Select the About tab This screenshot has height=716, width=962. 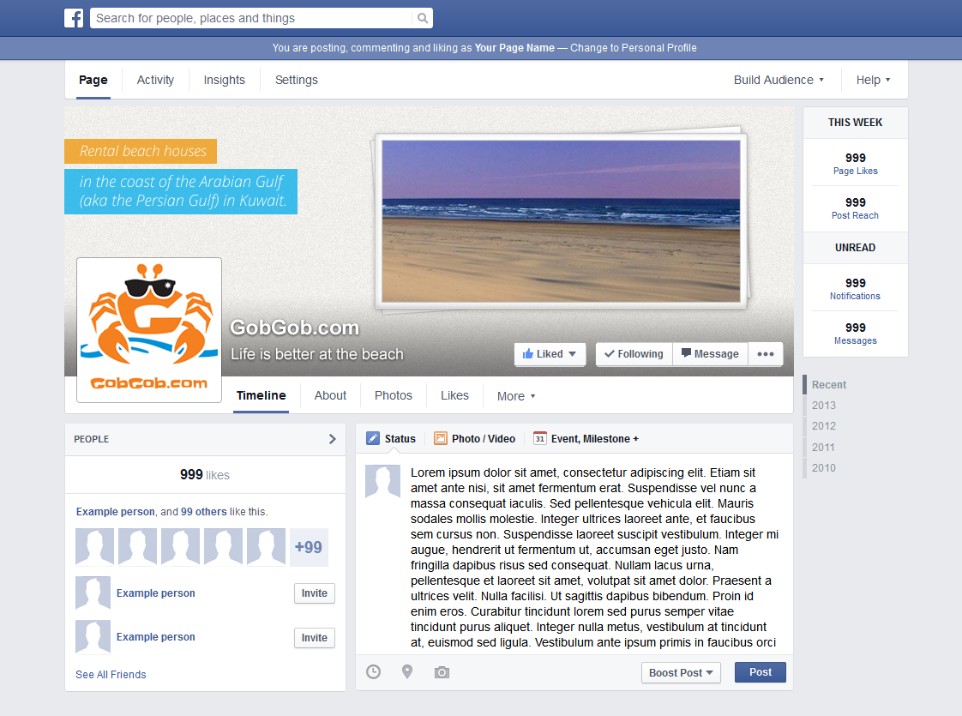[330, 396]
